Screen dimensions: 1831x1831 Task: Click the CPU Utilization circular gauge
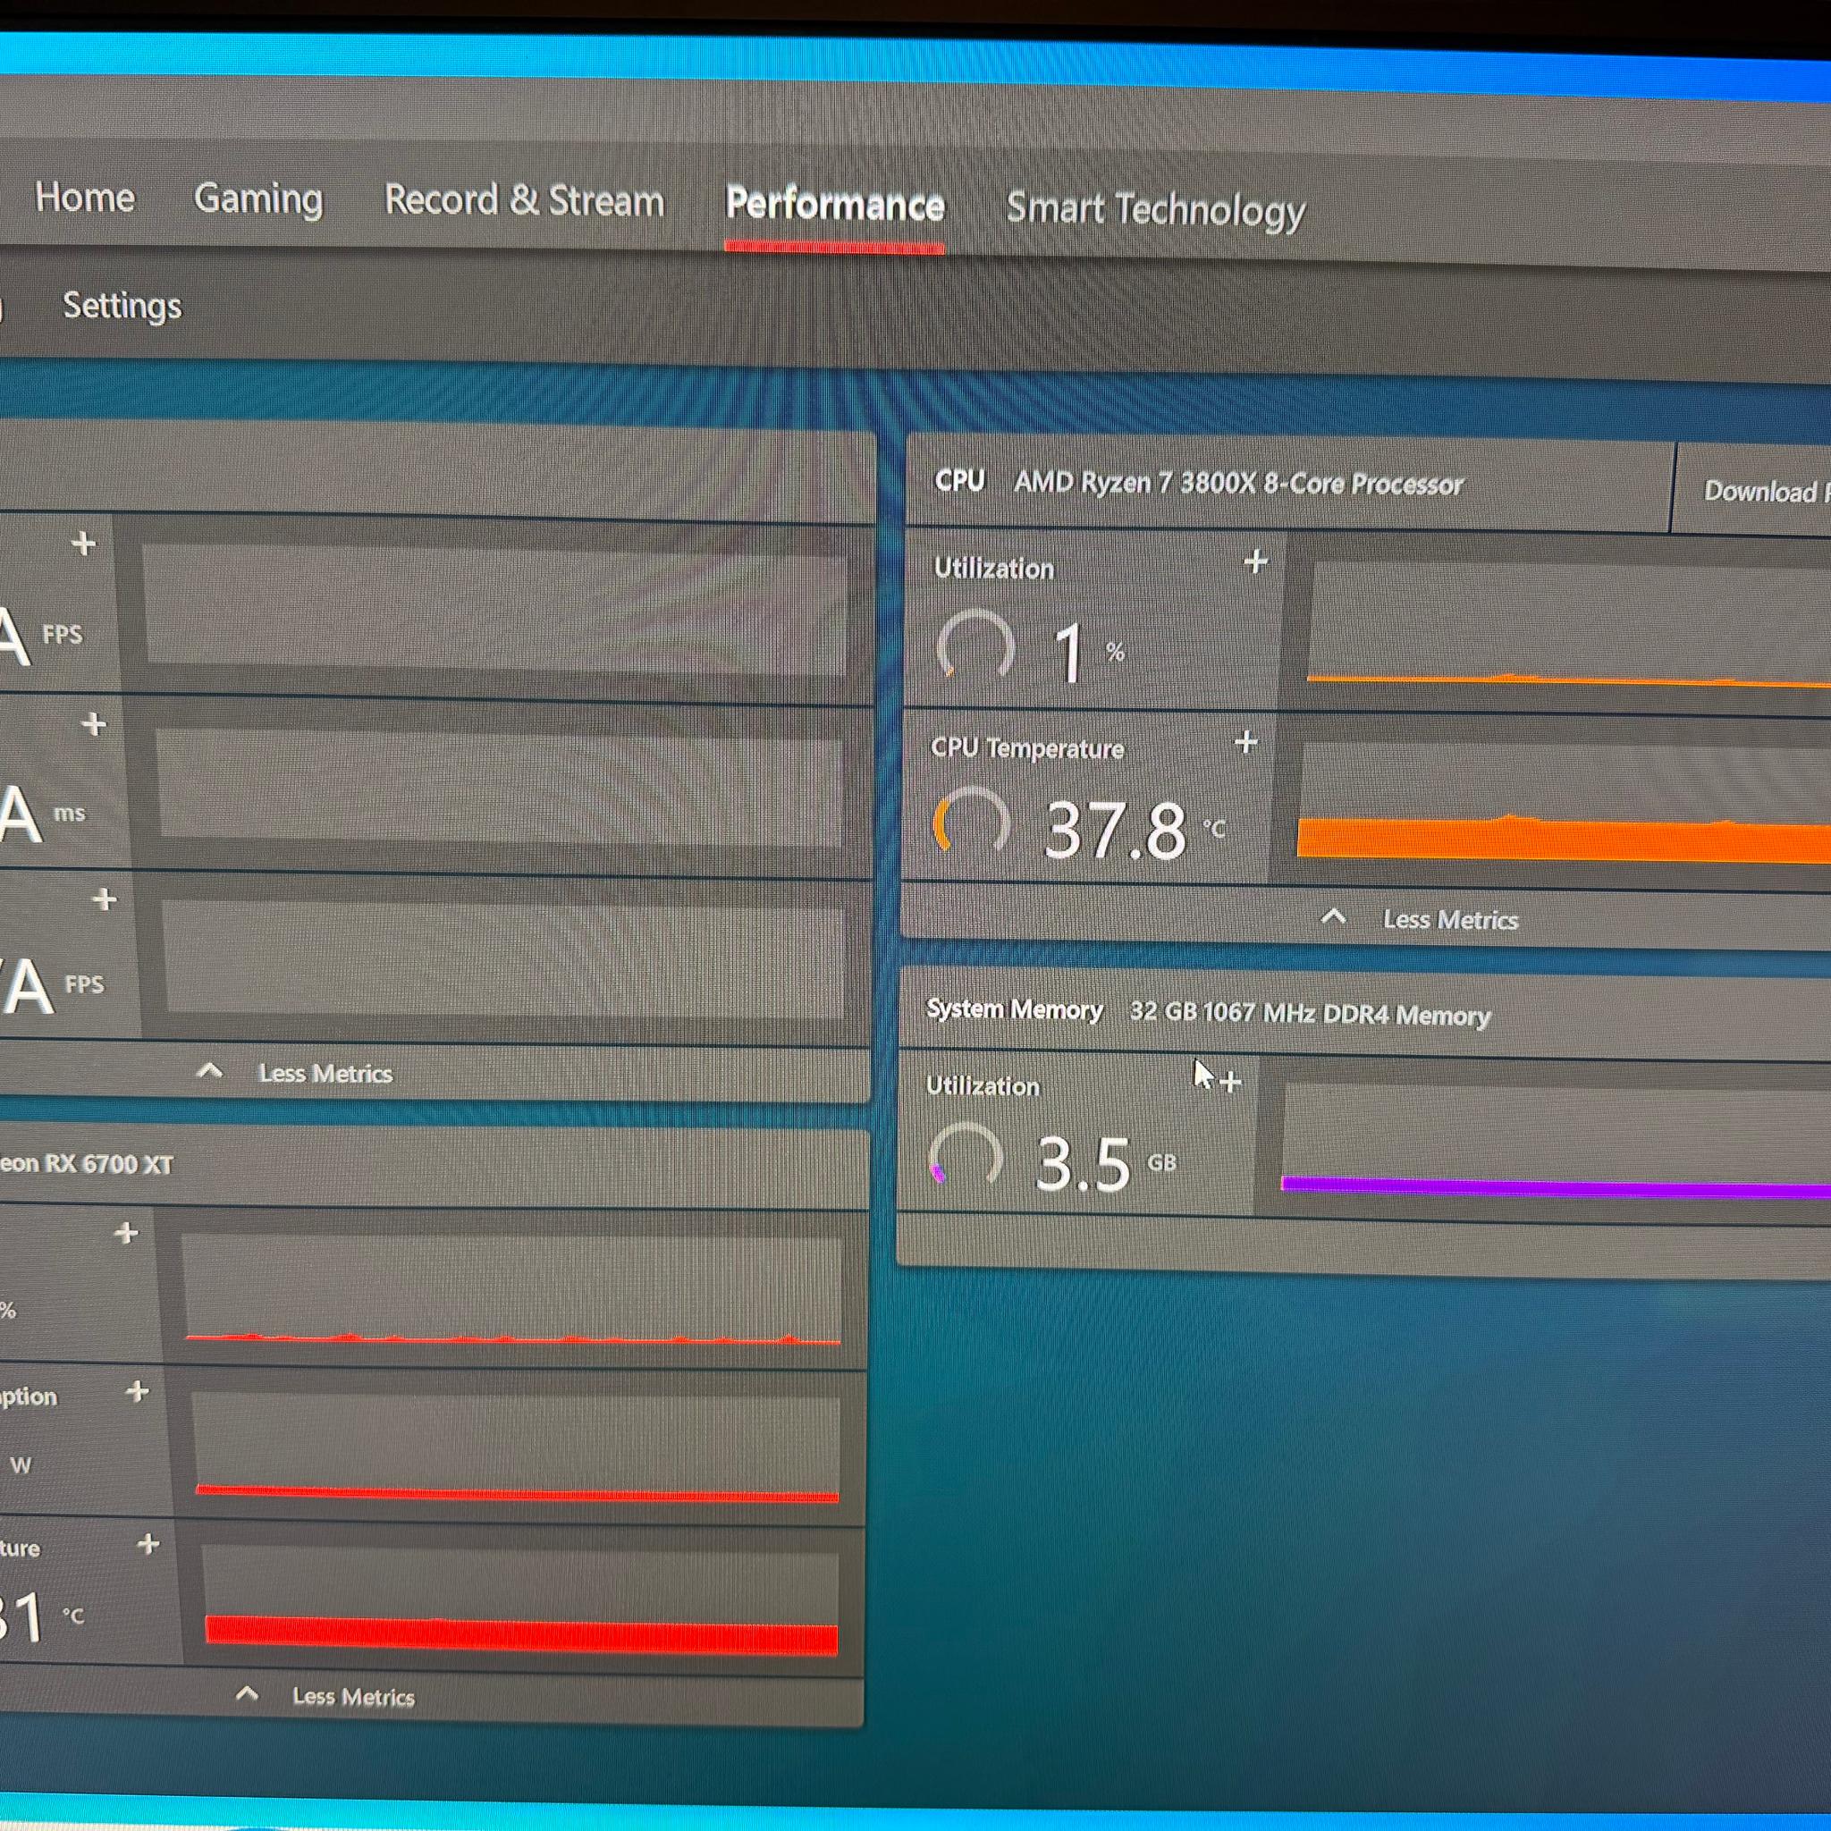point(975,646)
